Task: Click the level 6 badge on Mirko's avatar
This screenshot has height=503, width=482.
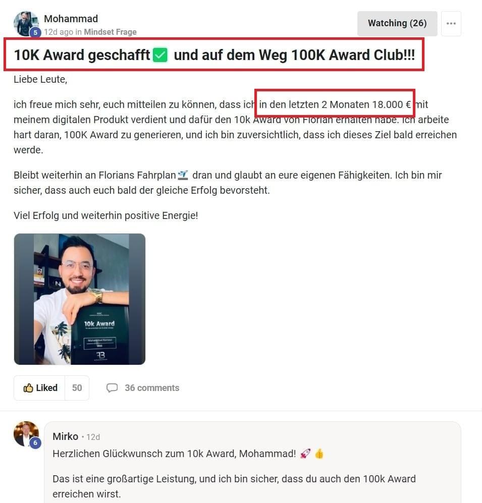Action: [x=35, y=443]
